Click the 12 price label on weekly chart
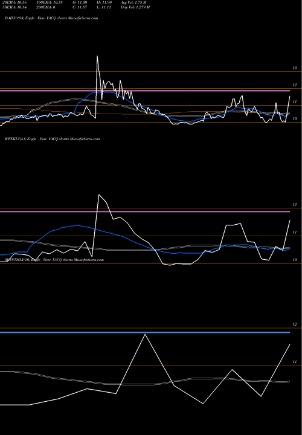The image size is (302, 435). coord(295,204)
